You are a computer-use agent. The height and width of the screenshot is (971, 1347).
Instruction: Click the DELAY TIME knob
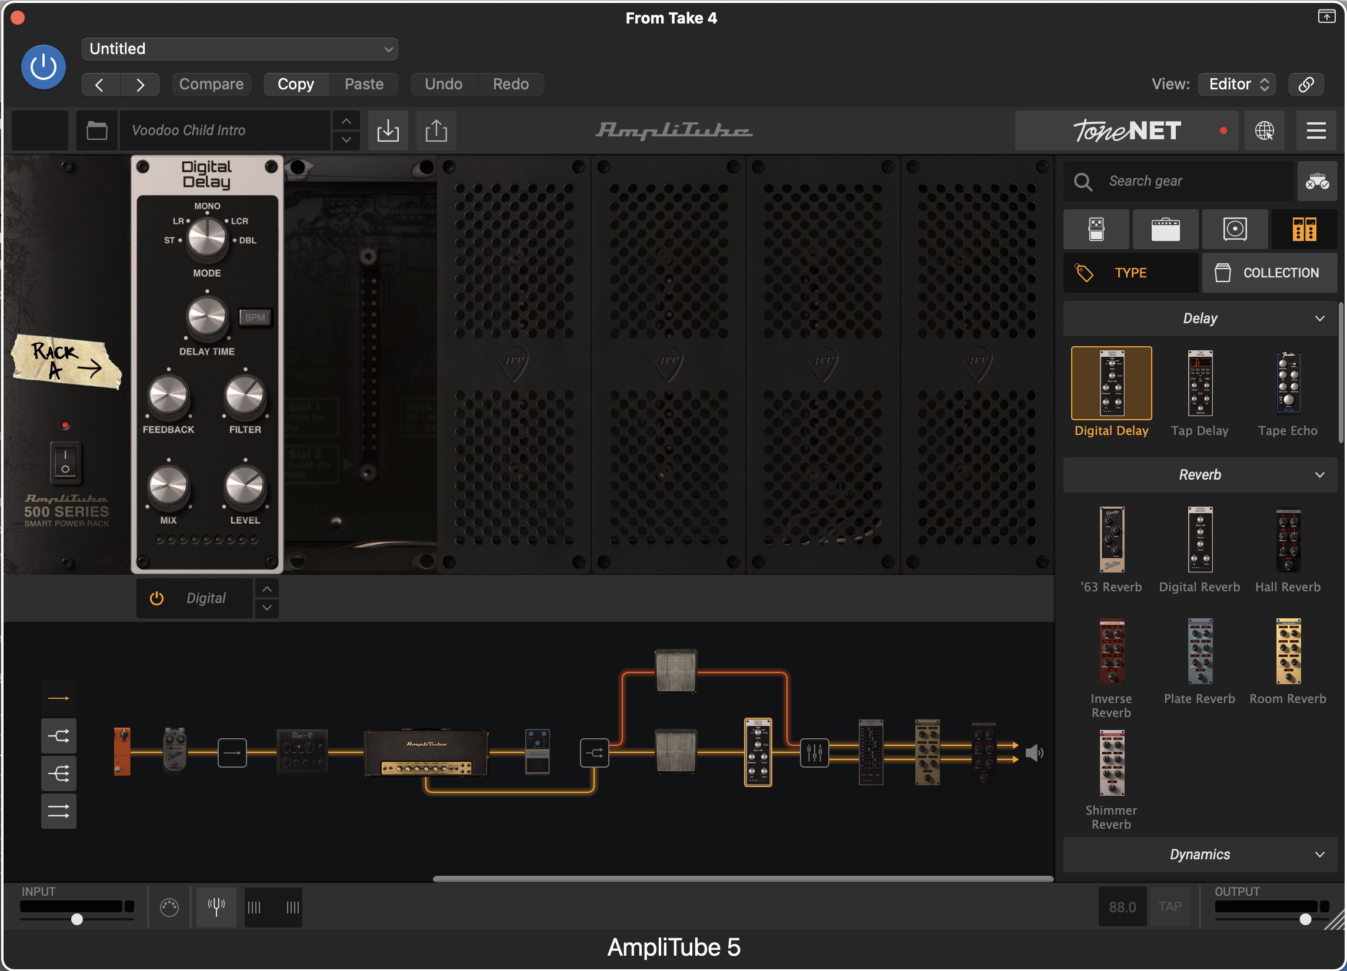(x=206, y=317)
